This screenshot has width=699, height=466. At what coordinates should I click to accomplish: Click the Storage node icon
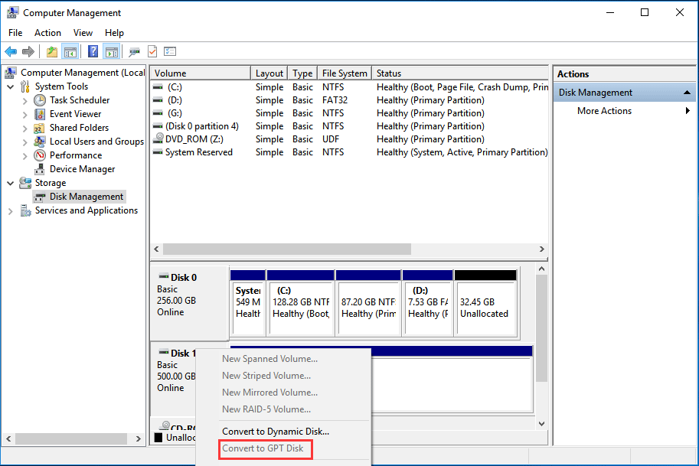25,183
